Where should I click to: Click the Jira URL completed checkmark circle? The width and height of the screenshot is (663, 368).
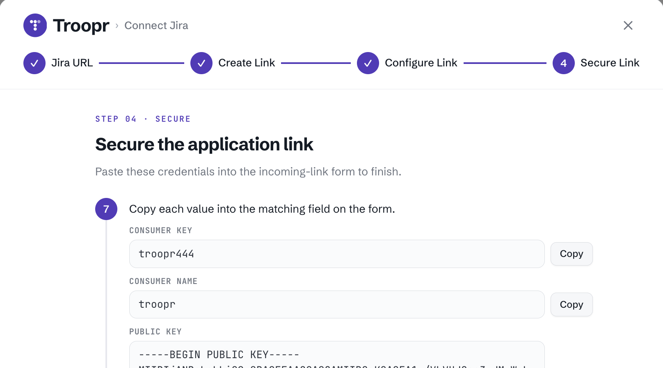pos(34,63)
